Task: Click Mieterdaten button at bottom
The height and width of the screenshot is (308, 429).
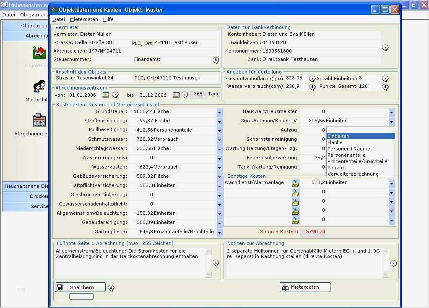Action: [305, 287]
